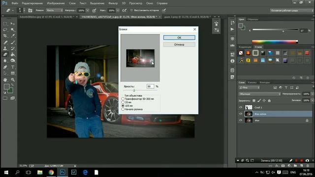Select the Lasso tool
This screenshot has width=315, height=177.
(5, 29)
